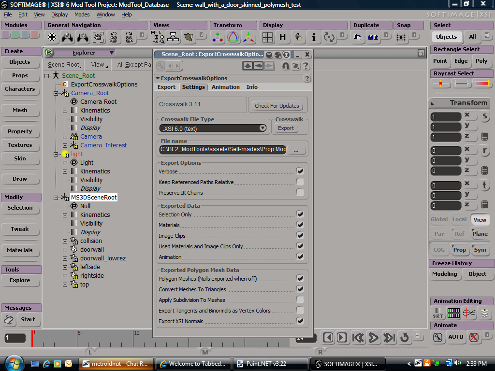Click the Skin button in Create panel
Screen dimensions: 495x371
click(x=20, y=158)
